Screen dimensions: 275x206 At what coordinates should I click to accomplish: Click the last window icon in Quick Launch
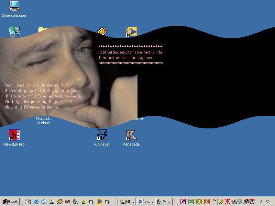coord(107,202)
